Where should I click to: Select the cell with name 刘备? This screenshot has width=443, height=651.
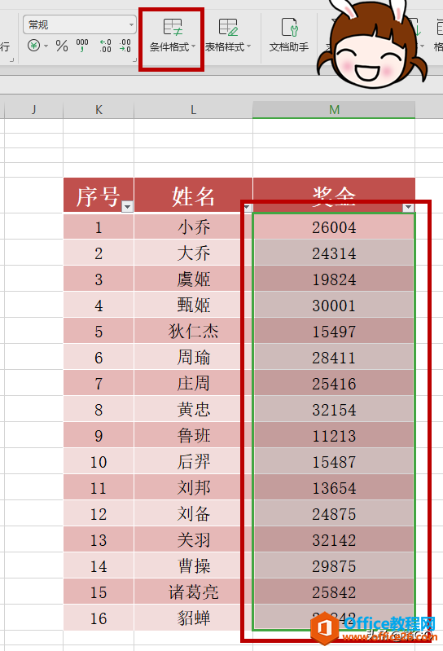coord(193,513)
